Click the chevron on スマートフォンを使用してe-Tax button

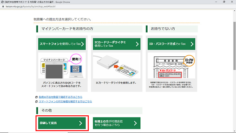click(x=82, y=44)
